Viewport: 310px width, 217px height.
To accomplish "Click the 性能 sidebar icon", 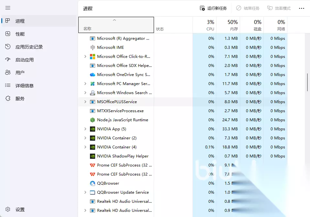I will (8, 34).
